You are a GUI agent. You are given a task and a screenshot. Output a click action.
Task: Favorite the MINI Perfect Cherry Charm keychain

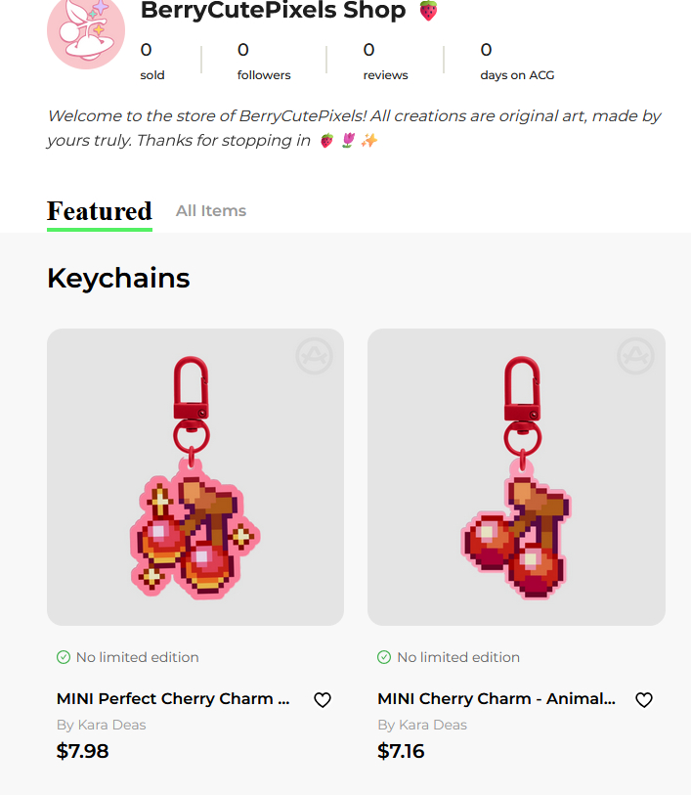click(323, 700)
